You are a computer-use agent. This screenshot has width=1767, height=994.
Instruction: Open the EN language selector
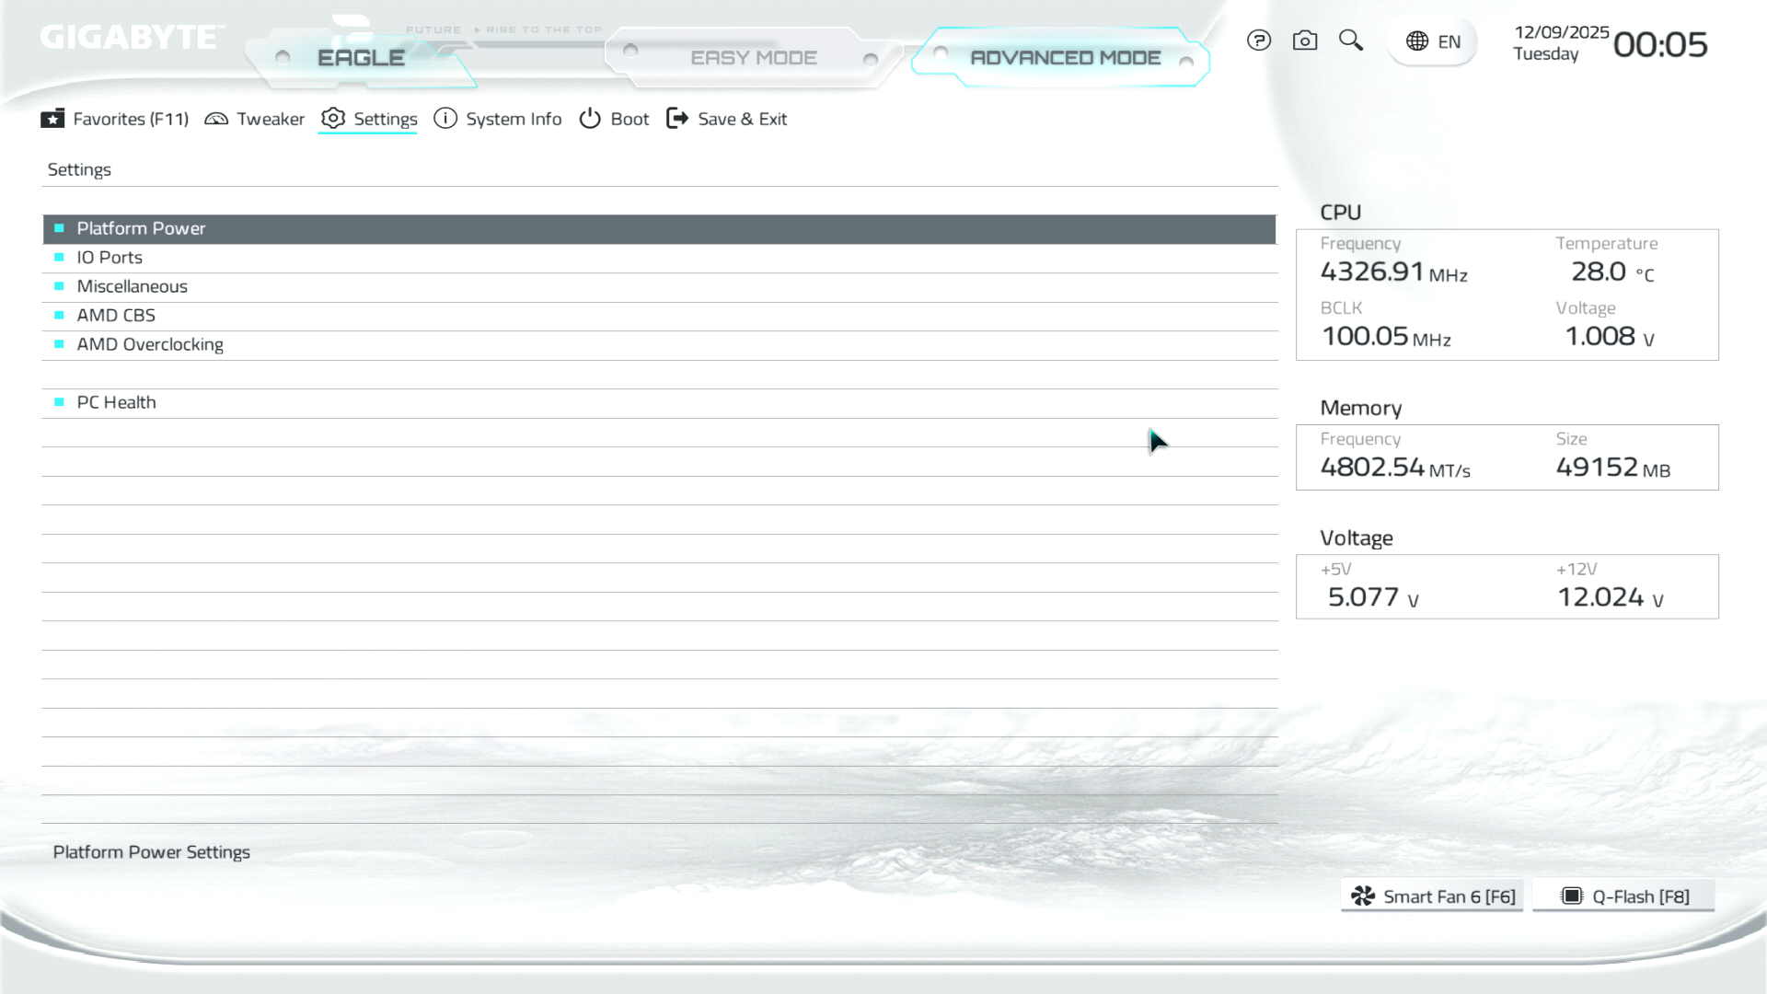coord(1449,41)
